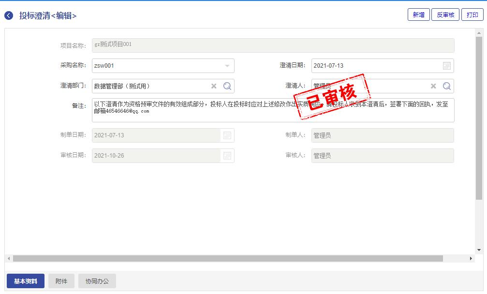
Task: Click calendar icon next to 审核日期
Action: (227, 156)
